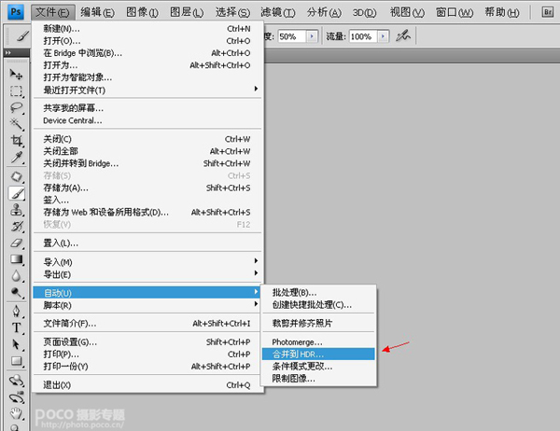Select the Rectangular Marquee tool
560x431 pixels.
coord(16,91)
